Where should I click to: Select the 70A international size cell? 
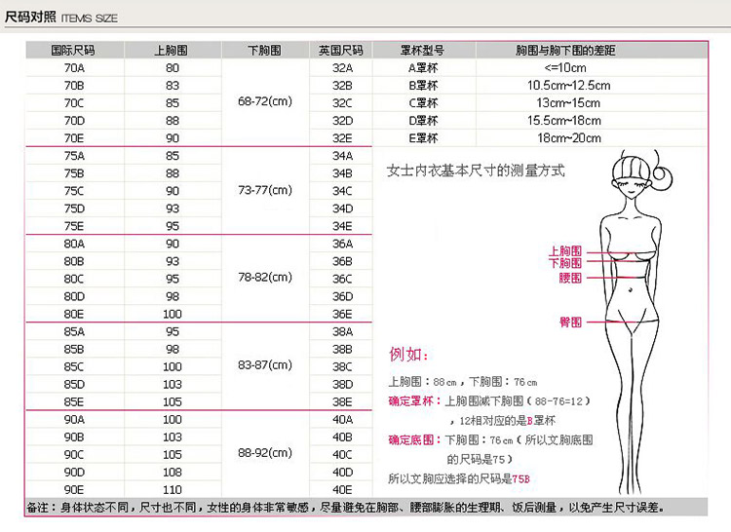(x=73, y=67)
